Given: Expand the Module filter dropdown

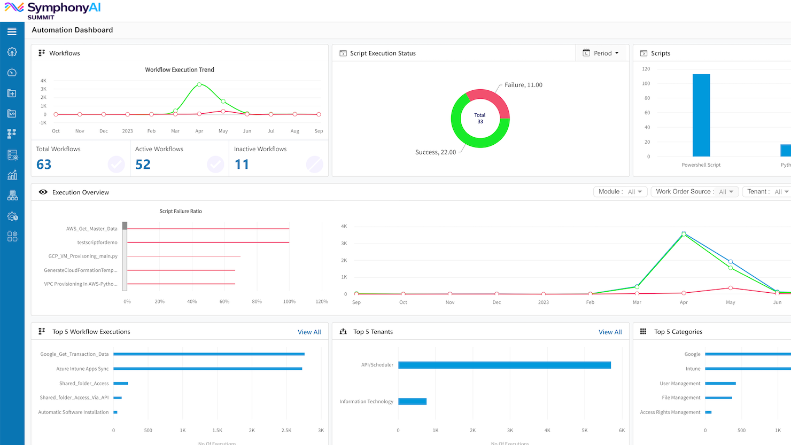Looking at the screenshot, I should pos(621,191).
